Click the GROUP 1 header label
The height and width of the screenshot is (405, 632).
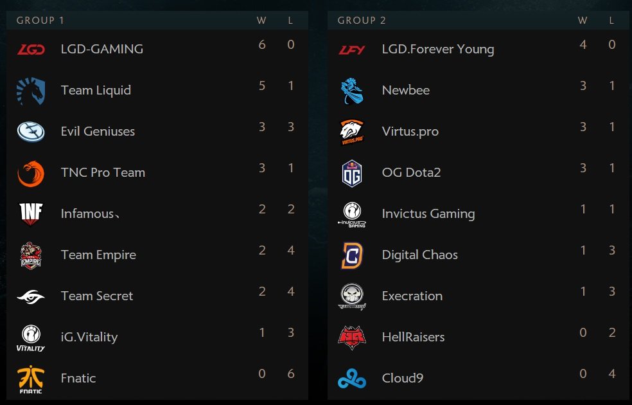tap(40, 20)
